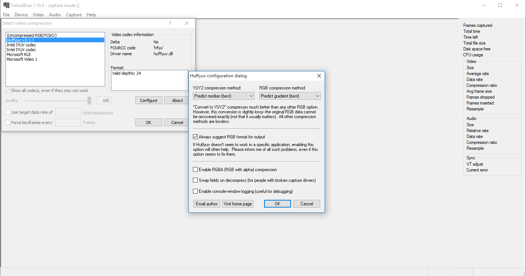This screenshot has width=526, height=276.
Task: Minimize the VirtualDub main window
Action: [x=483, y=5]
